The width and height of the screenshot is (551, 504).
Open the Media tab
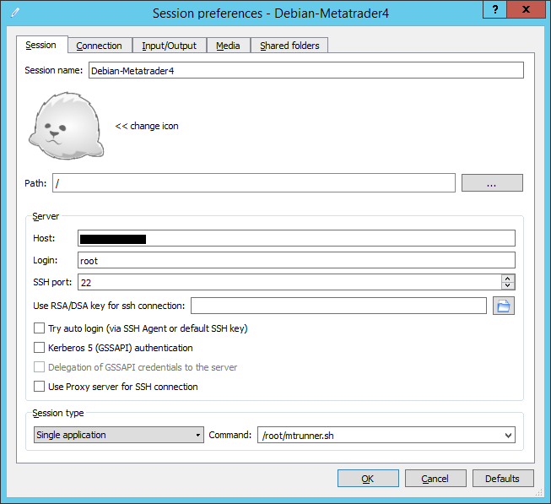[228, 46]
